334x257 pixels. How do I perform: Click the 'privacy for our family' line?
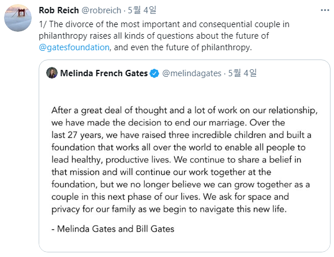click(169, 209)
